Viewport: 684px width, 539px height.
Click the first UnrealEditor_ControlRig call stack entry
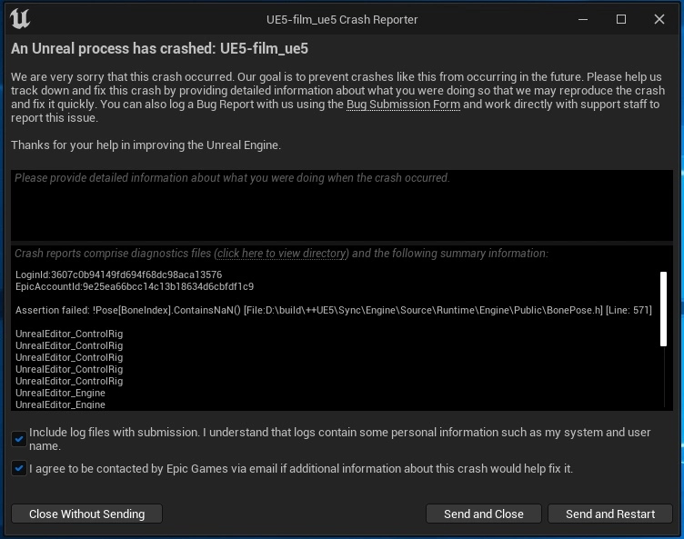69,334
